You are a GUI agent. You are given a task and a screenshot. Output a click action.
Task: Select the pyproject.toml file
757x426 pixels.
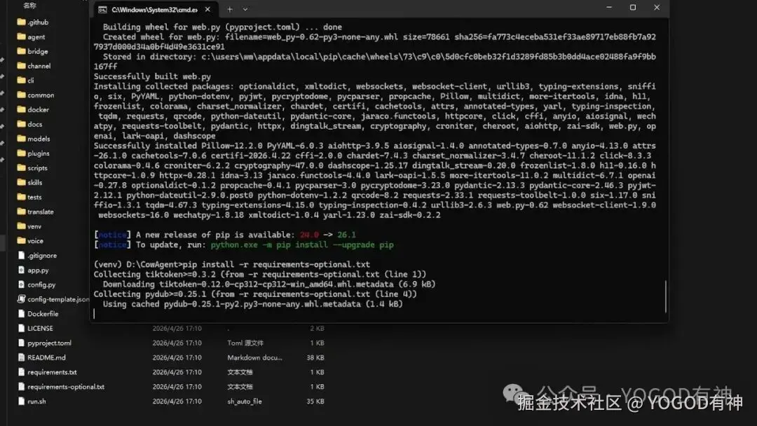49,343
